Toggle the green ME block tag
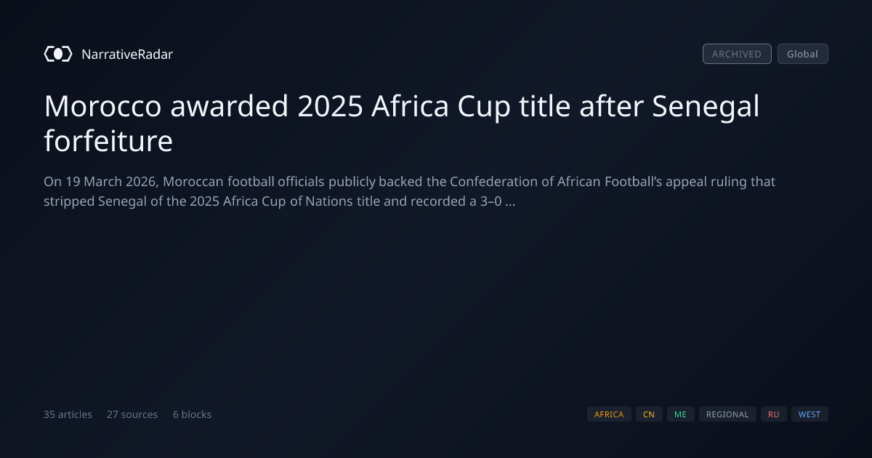 point(680,414)
